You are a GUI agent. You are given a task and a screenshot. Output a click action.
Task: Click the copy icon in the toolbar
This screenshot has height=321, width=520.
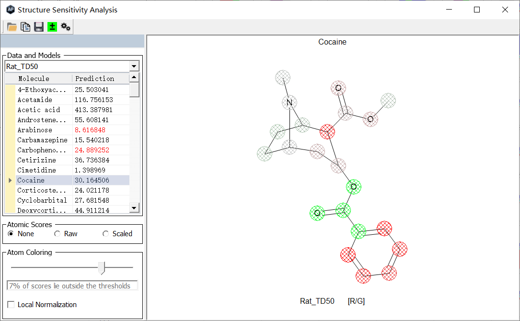25,27
